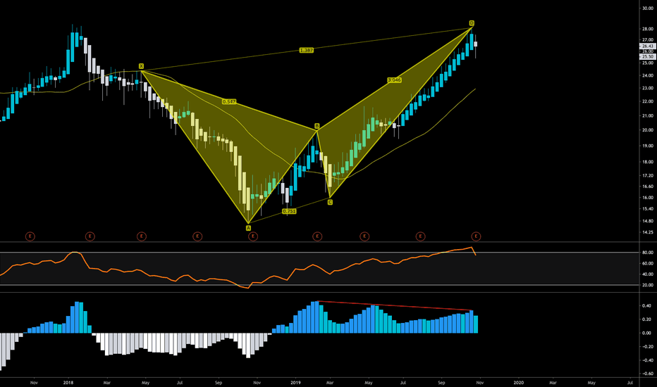Select the red divergence trendline over the histogram
Viewport: 657px width, 387px height.
(395, 306)
